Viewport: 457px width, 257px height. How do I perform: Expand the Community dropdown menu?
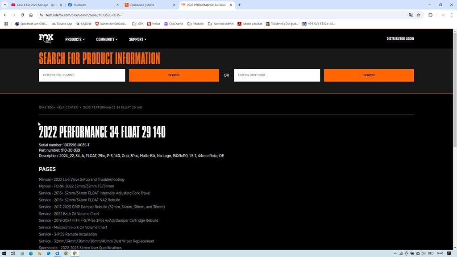point(107,39)
